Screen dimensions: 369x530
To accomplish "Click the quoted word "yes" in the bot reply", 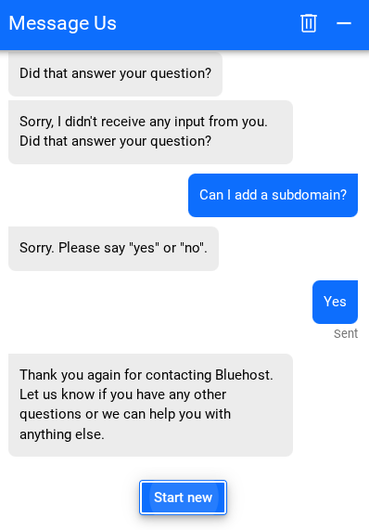I will click(144, 248).
